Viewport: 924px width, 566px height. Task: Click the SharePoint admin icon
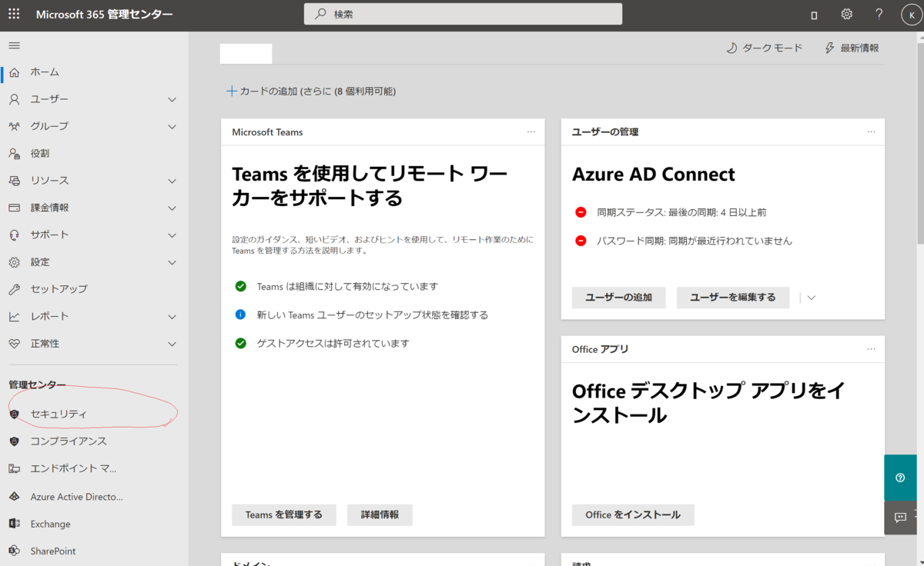coord(14,551)
